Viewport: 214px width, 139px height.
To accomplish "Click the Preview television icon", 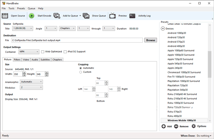I will pyautogui.click(x=113, y=15).
